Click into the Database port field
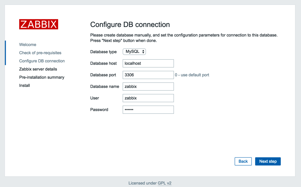 click(x=148, y=75)
